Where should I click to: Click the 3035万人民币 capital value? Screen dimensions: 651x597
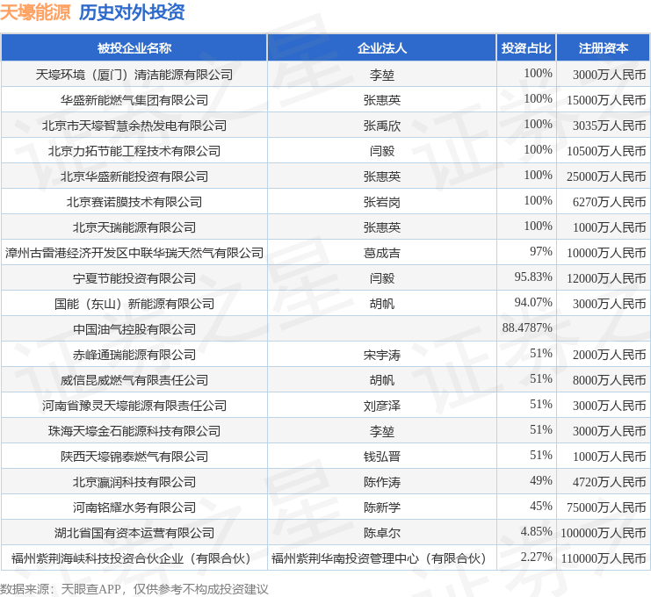[x=610, y=126]
